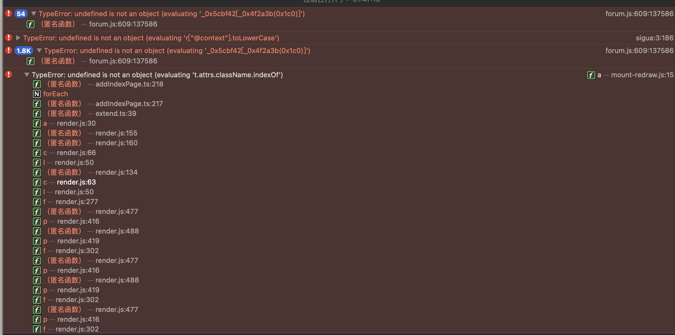Open the mount-redraw.js:15 source location
Screen dimensions: 675x335
[x=642, y=75]
